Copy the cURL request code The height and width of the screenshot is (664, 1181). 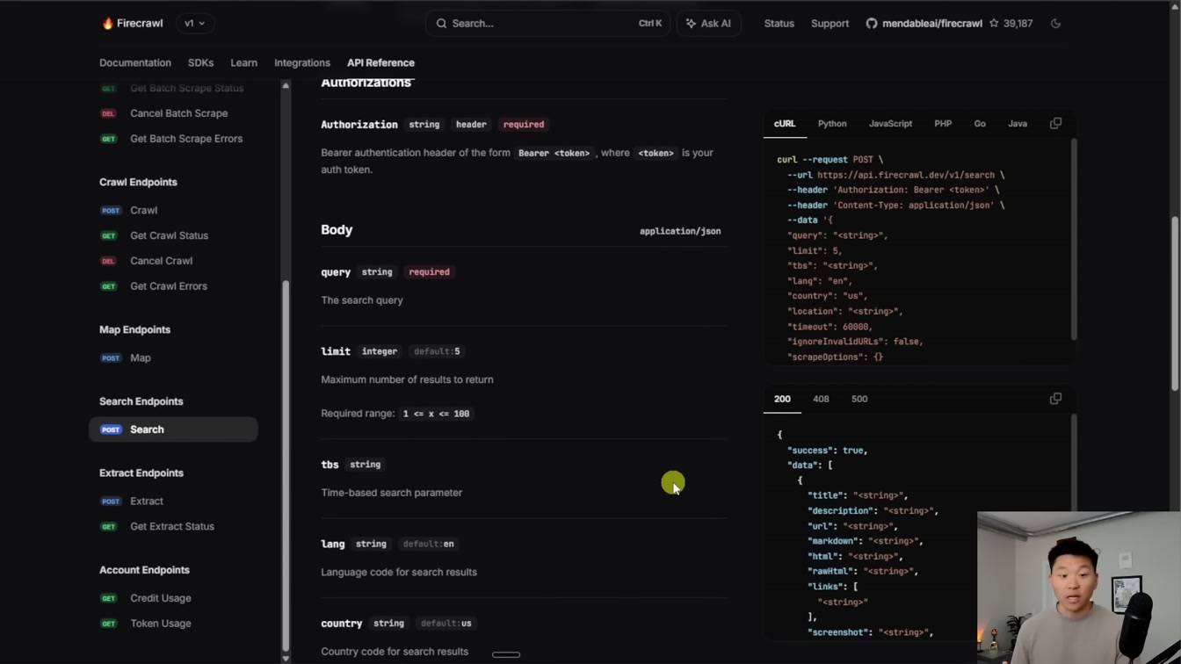click(x=1055, y=124)
